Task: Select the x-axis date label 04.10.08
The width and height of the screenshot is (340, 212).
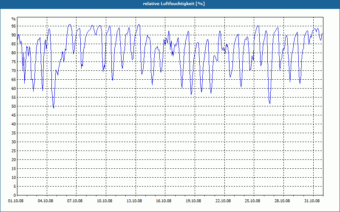Action: (x=45, y=201)
